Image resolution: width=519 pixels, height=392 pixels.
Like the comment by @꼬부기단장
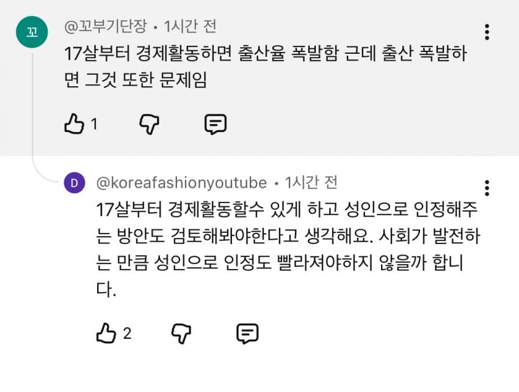[x=73, y=124]
